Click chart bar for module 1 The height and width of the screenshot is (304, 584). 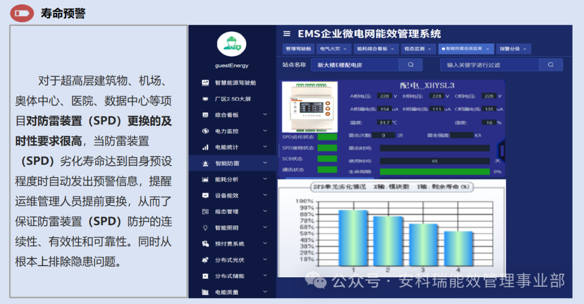(353, 238)
